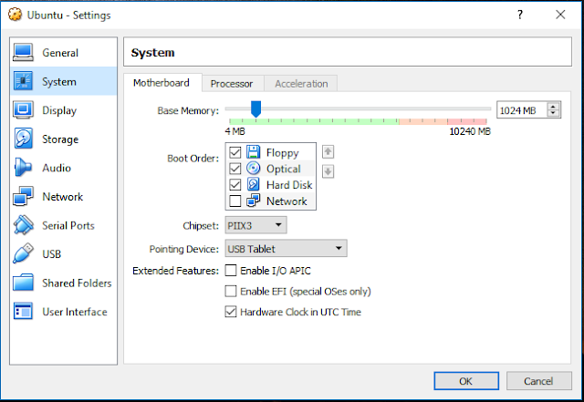Click the Network computers icon in sidebar
Viewport: 584px width, 402px height.
click(x=23, y=196)
